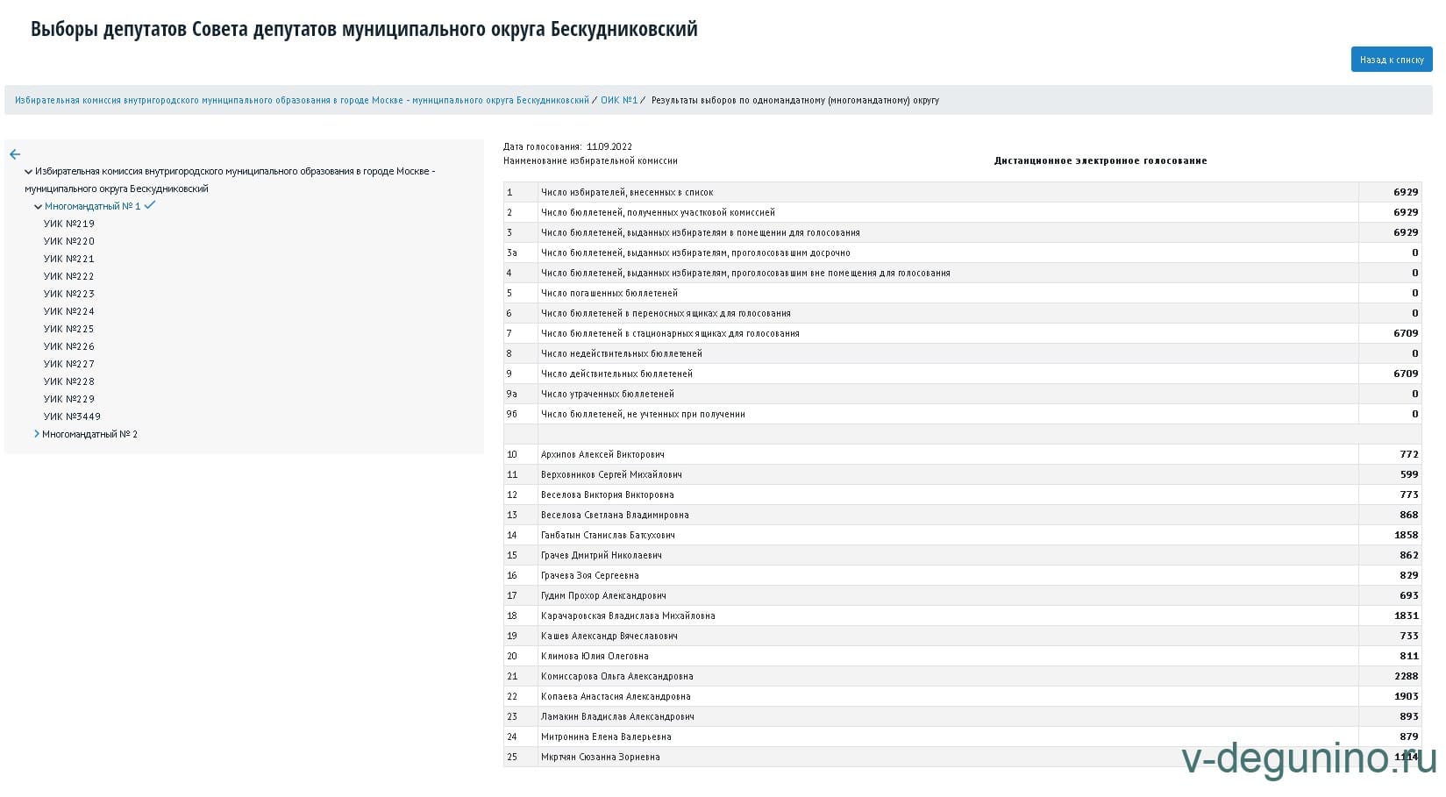Click the Дистанционное электронное голосование column header
This screenshot has height=797, width=1446.
(x=1100, y=160)
